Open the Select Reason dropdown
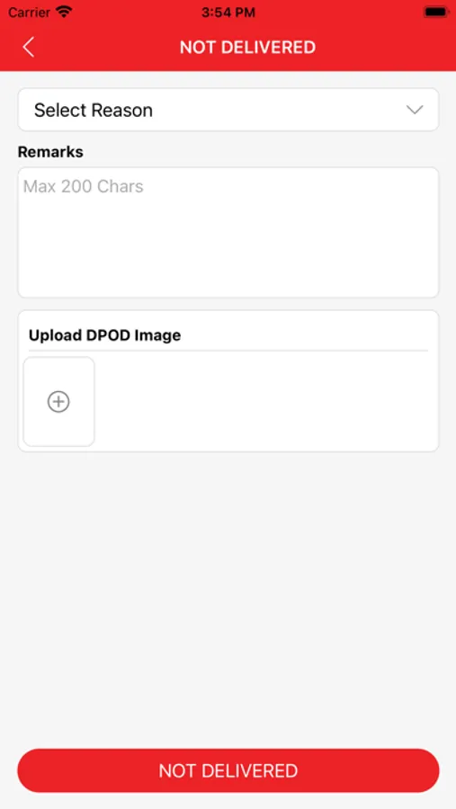This screenshot has height=809, width=456. (x=228, y=110)
